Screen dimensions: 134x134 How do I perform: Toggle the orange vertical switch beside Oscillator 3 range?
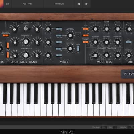8,55
